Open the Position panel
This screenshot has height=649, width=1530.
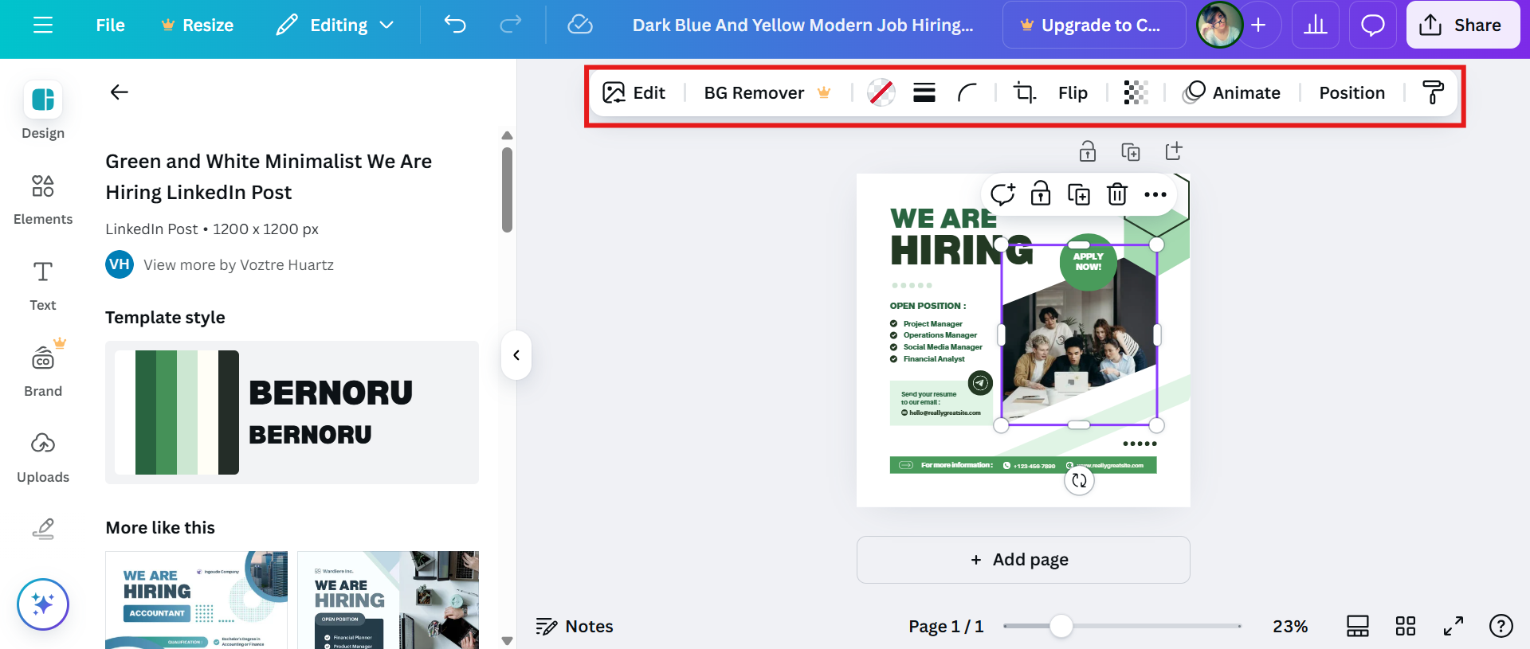tap(1351, 93)
